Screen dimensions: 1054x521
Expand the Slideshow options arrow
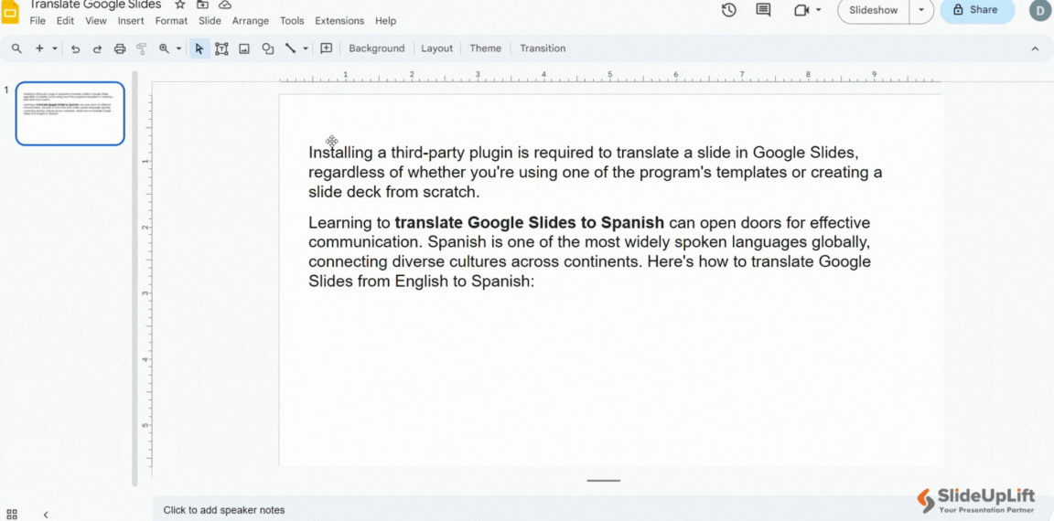click(921, 10)
